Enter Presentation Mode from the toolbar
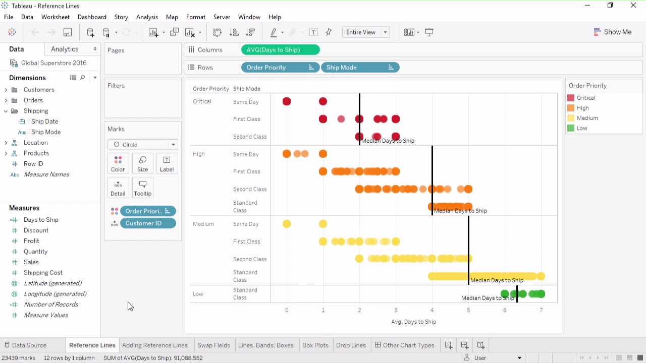Image resolution: width=646 pixels, height=363 pixels. point(429,32)
